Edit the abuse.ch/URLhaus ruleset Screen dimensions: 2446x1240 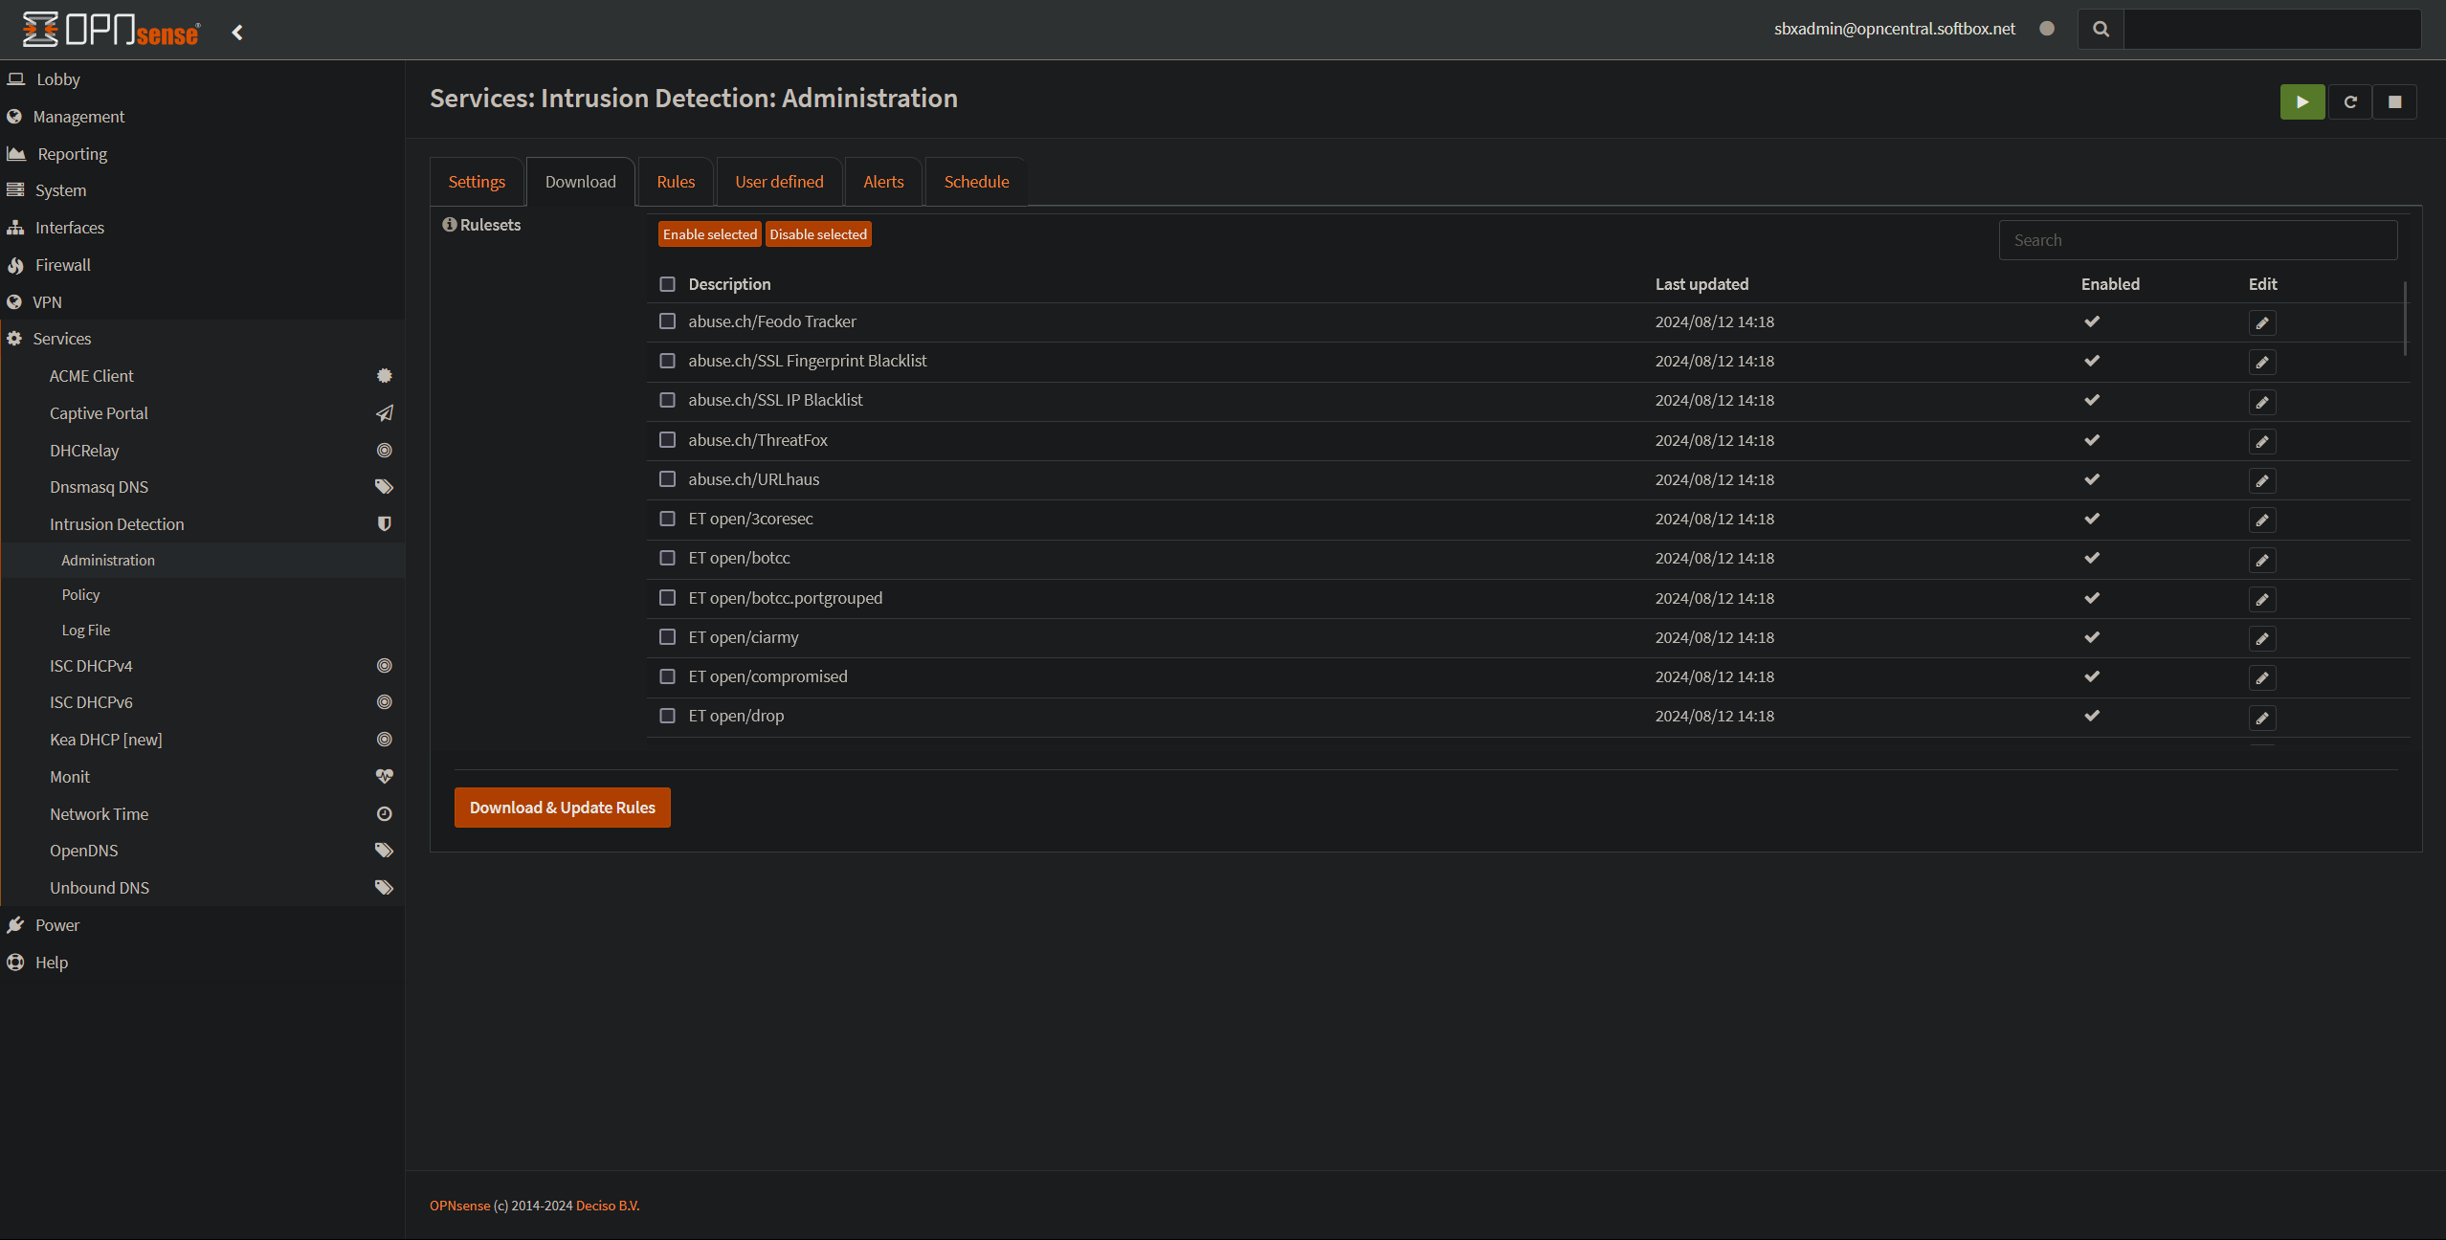point(2261,481)
